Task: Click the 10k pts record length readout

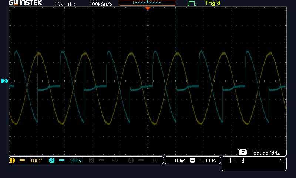Action: click(x=64, y=4)
